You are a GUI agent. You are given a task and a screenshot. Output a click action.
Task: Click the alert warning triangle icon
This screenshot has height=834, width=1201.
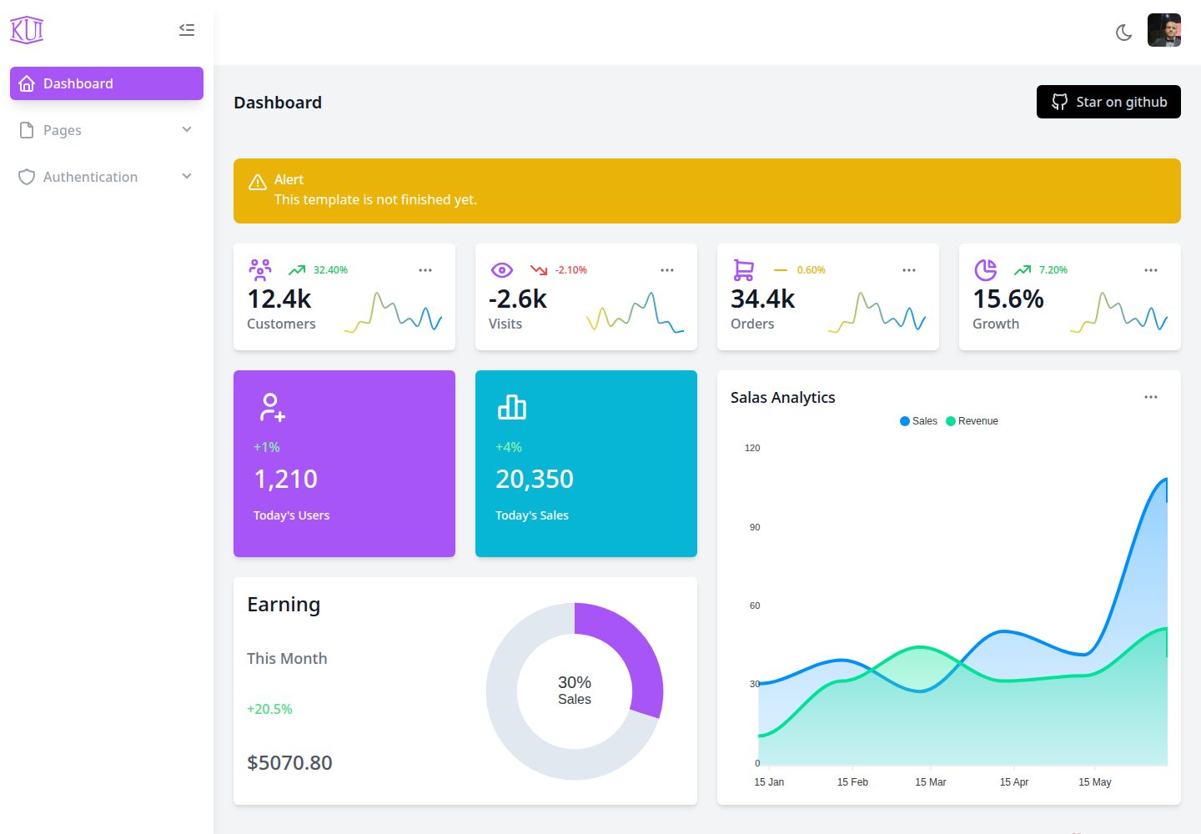point(258,182)
